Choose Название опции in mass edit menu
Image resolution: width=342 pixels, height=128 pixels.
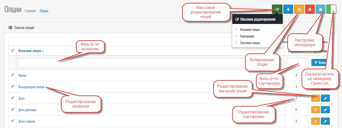tap(250, 30)
